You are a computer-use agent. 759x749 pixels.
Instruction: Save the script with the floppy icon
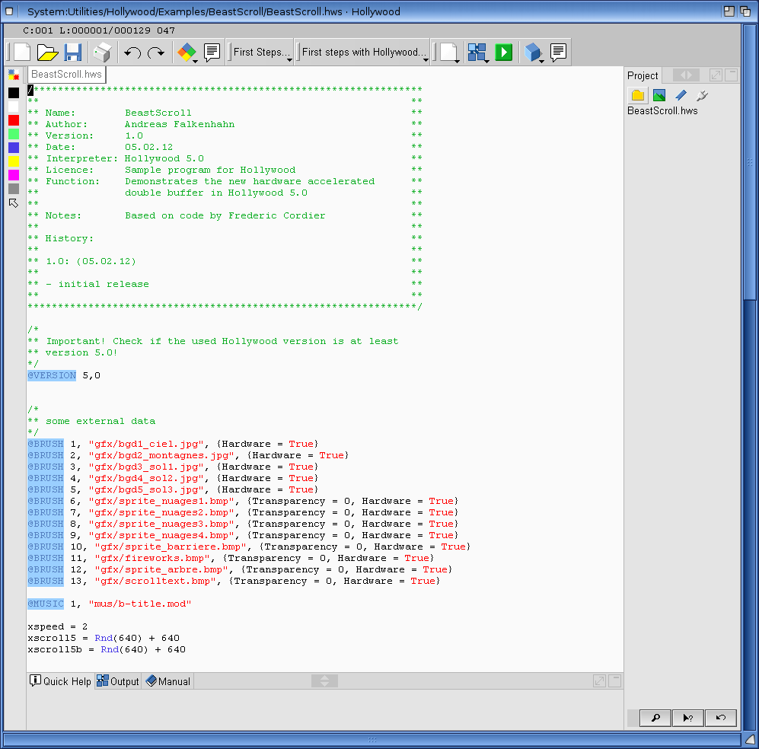[x=73, y=53]
